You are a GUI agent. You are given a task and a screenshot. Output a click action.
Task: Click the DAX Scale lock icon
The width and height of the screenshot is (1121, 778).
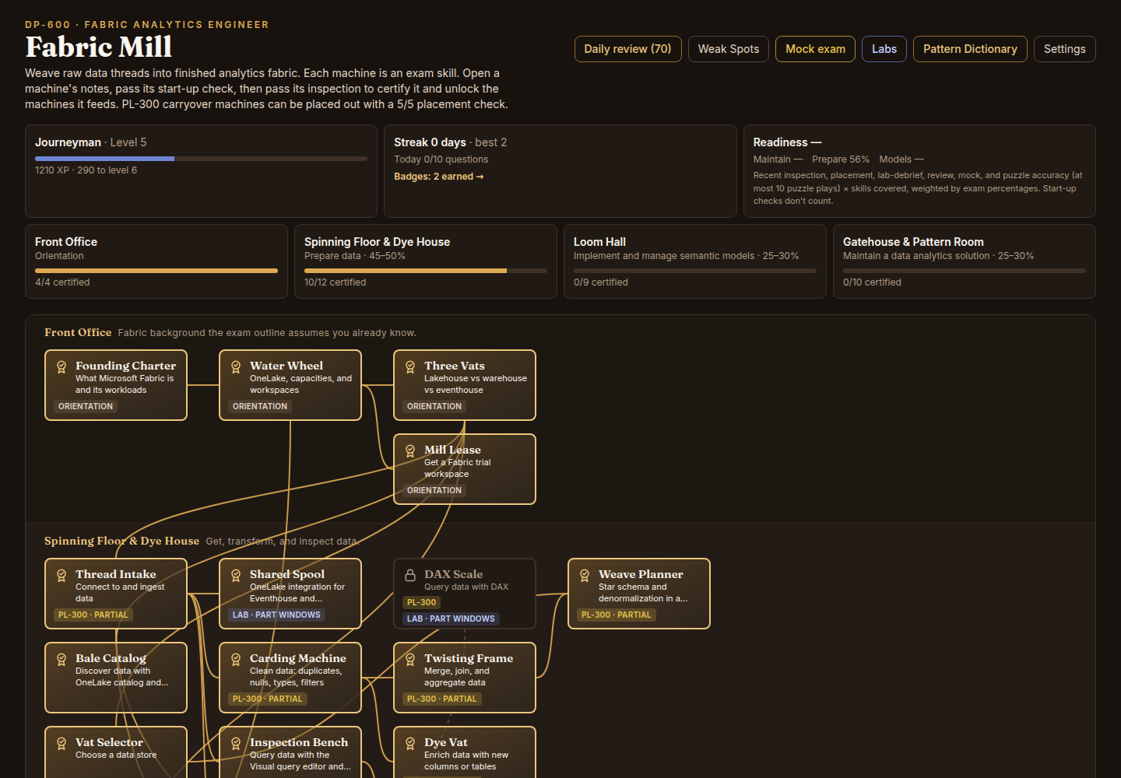(x=410, y=575)
